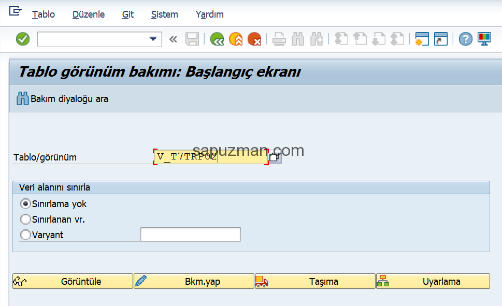Select the Varyant radio button

pyautogui.click(x=25, y=235)
